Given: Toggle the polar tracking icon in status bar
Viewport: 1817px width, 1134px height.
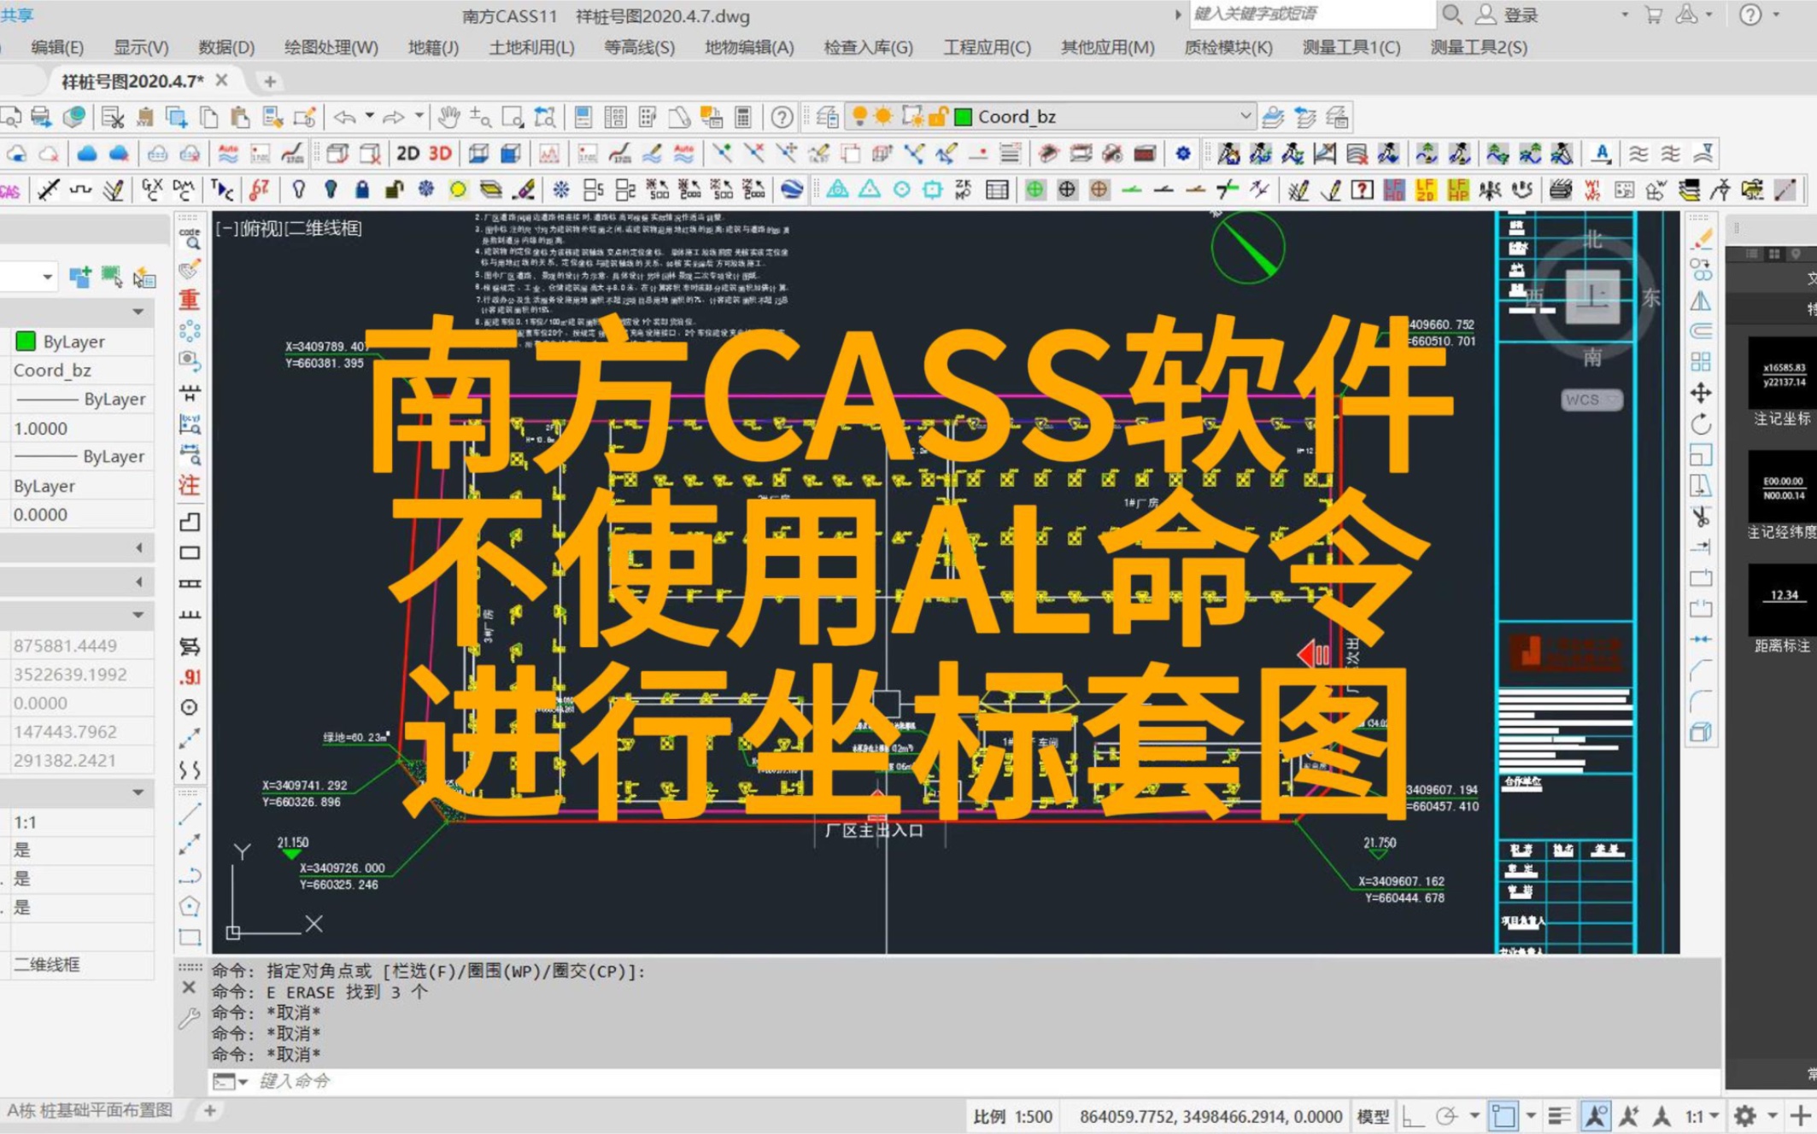Looking at the screenshot, I should pyautogui.click(x=1446, y=1115).
